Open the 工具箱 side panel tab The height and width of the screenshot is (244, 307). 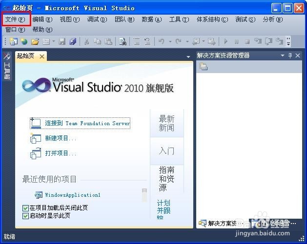(x=7, y=66)
